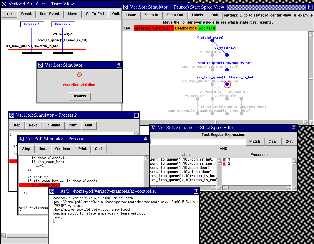Click the X icon on pts/2 terminal titlebar
The height and width of the screenshot is (244, 314).
click(x=52, y=192)
